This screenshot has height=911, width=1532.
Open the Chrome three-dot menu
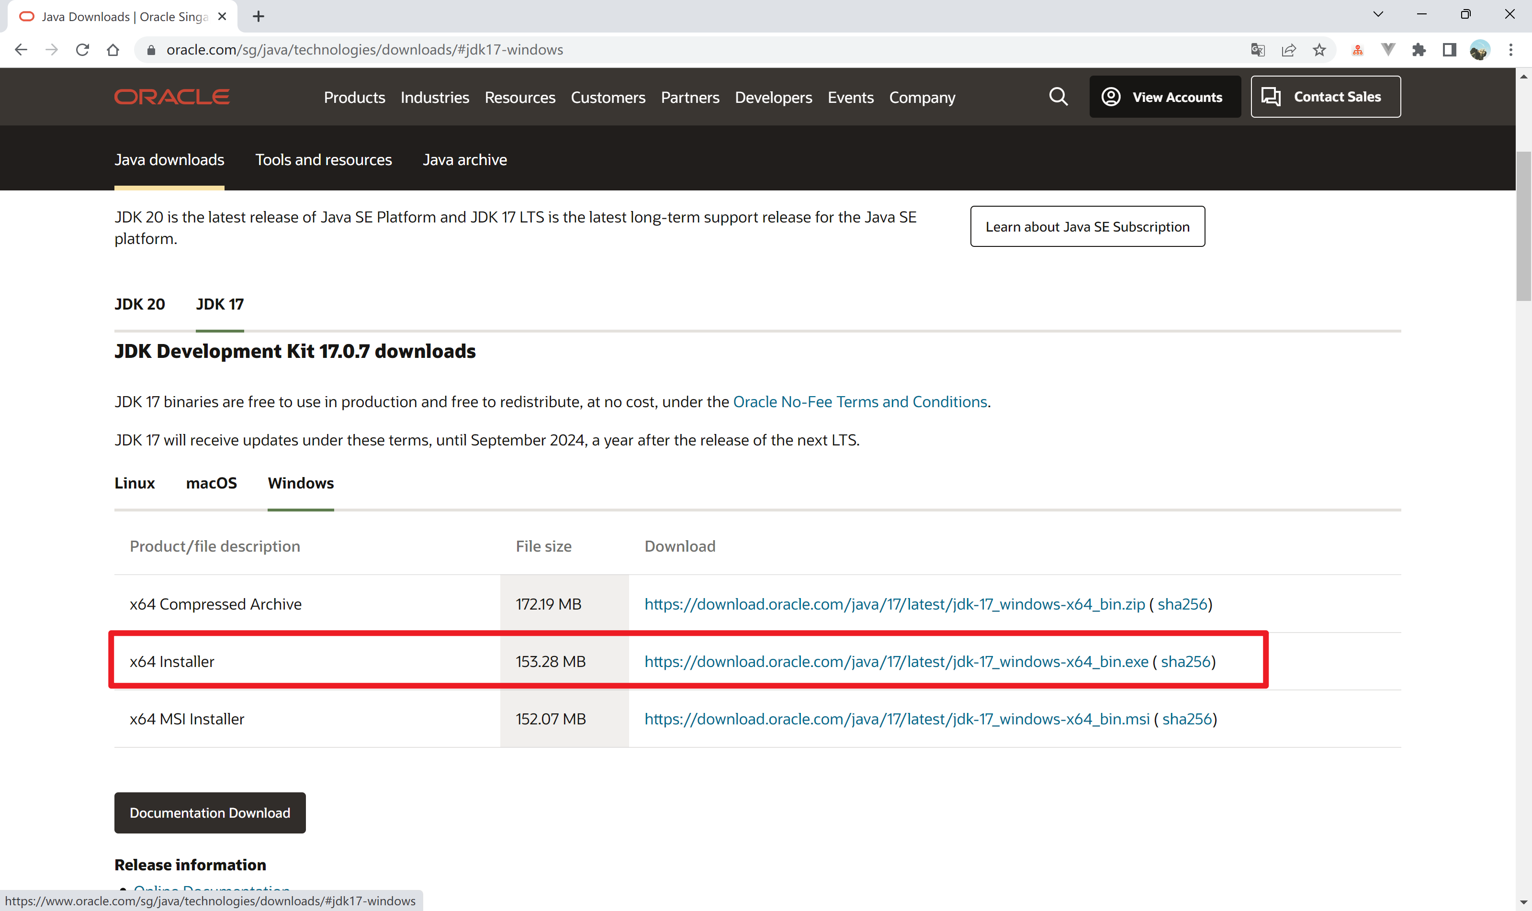[1510, 50]
